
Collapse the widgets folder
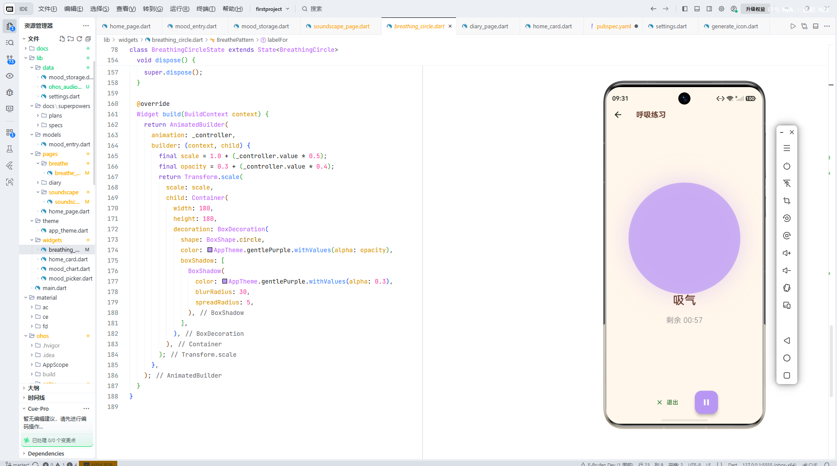click(x=52, y=240)
